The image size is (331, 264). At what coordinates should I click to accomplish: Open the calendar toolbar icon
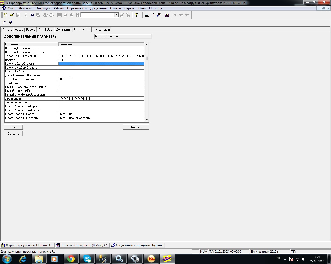pyautogui.click(x=153, y=15)
